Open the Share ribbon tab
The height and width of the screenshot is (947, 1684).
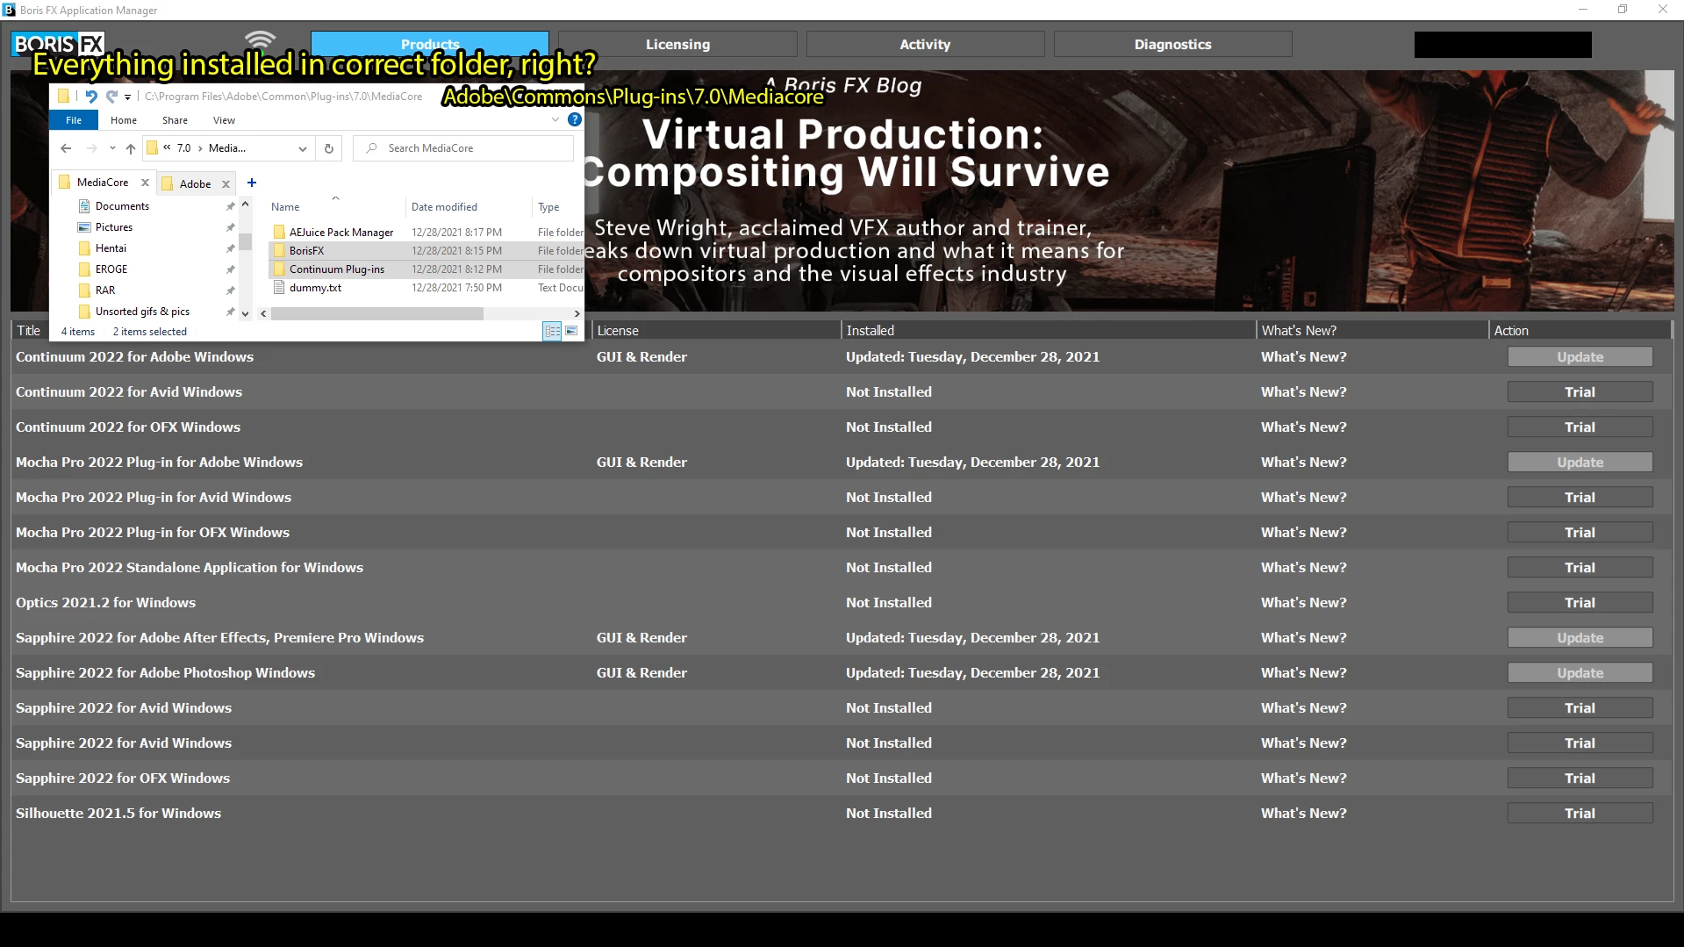point(175,120)
